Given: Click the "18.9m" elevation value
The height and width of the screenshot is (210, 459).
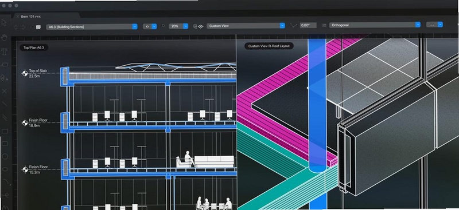Looking at the screenshot, I should click(34, 125).
